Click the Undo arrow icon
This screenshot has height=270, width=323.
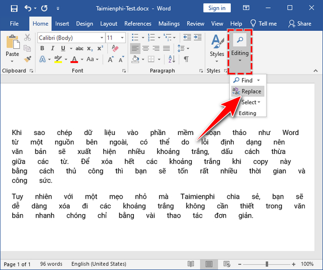click(x=28, y=8)
